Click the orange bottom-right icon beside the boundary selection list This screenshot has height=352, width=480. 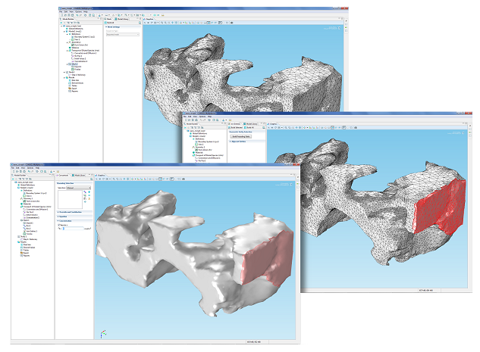[x=89, y=198]
